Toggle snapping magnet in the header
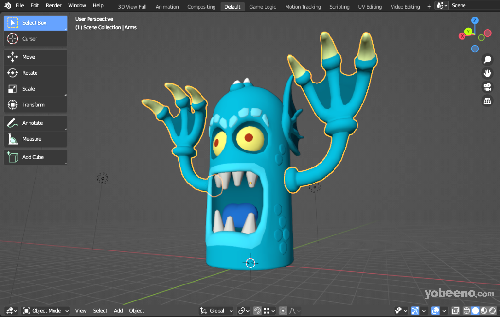 (x=257, y=311)
